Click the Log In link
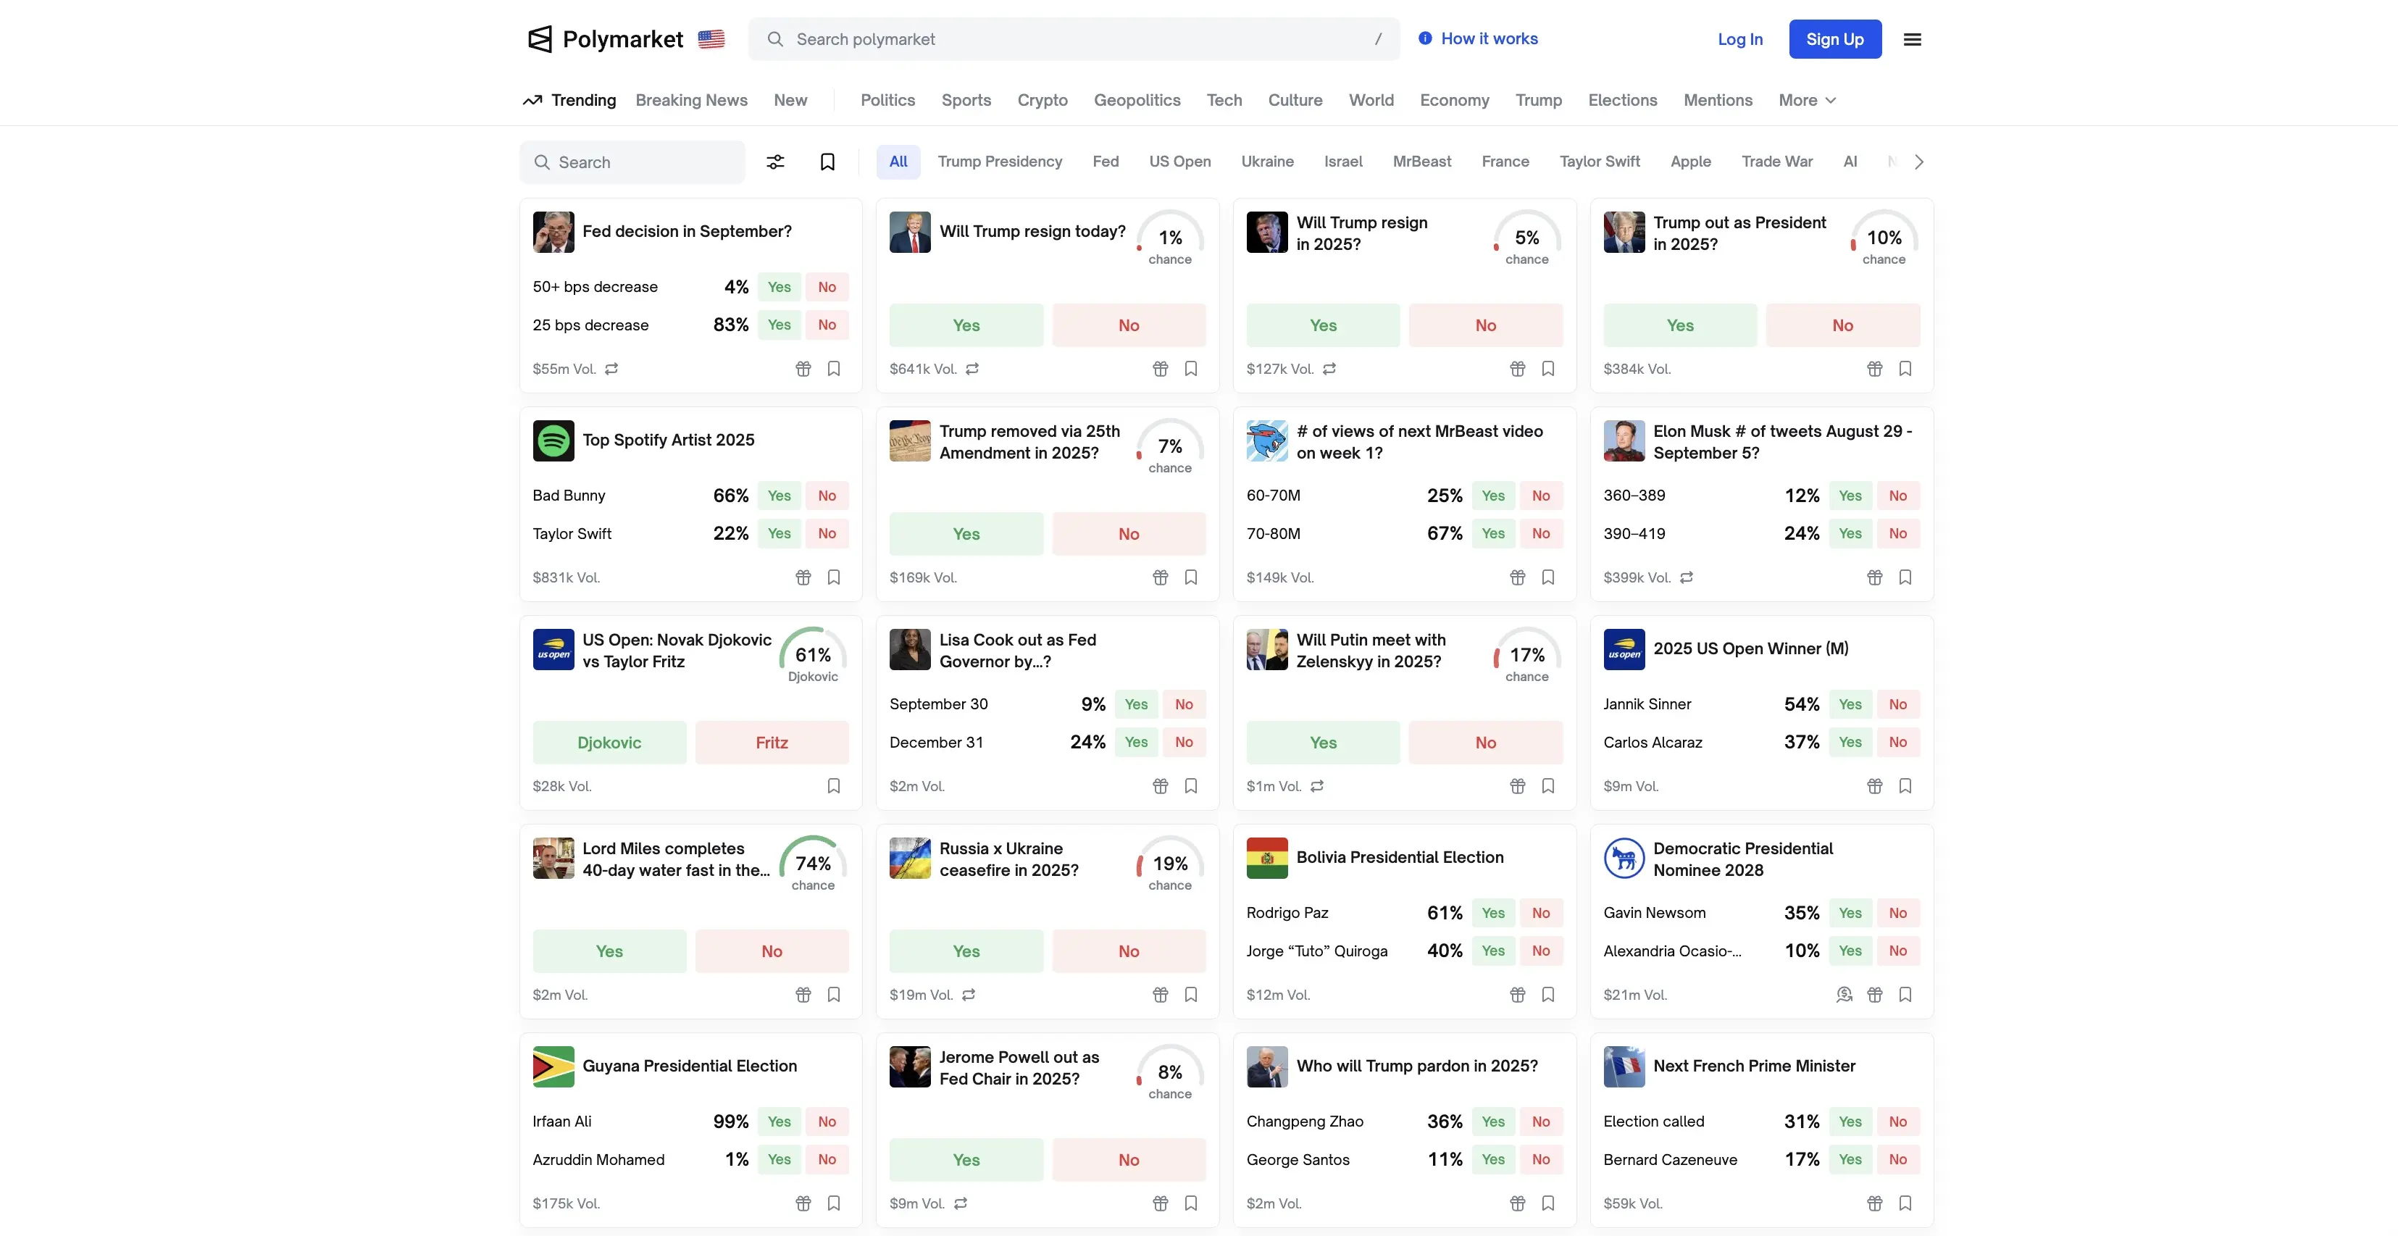The height and width of the screenshot is (1236, 2398). [x=1740, y=39]
